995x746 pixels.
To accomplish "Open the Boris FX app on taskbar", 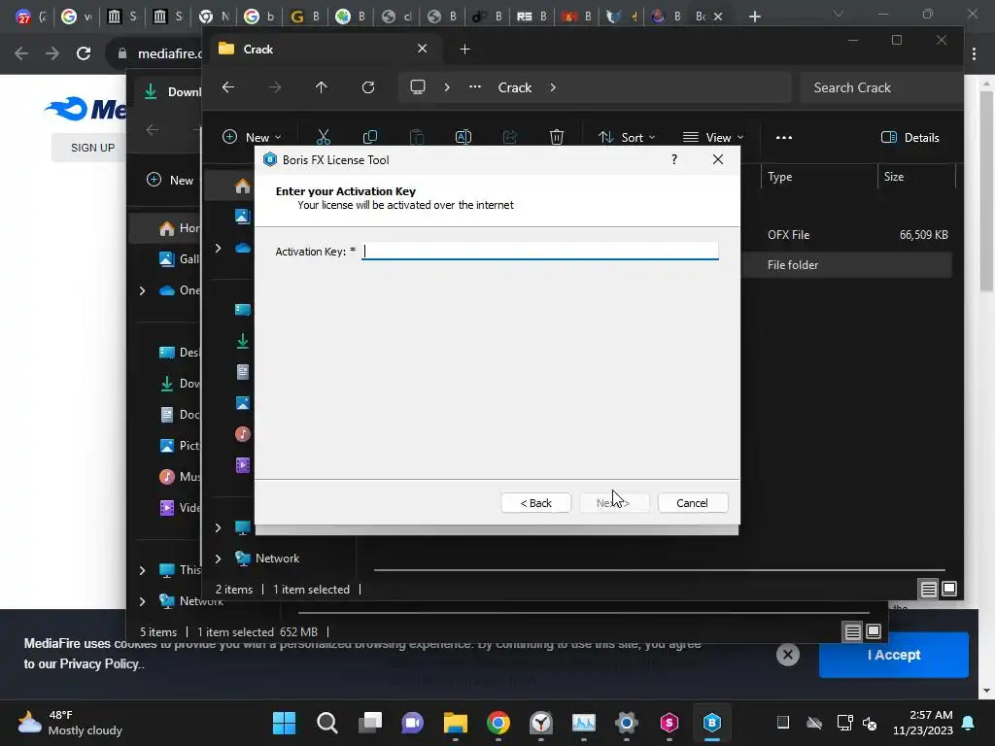I will 712,723.
